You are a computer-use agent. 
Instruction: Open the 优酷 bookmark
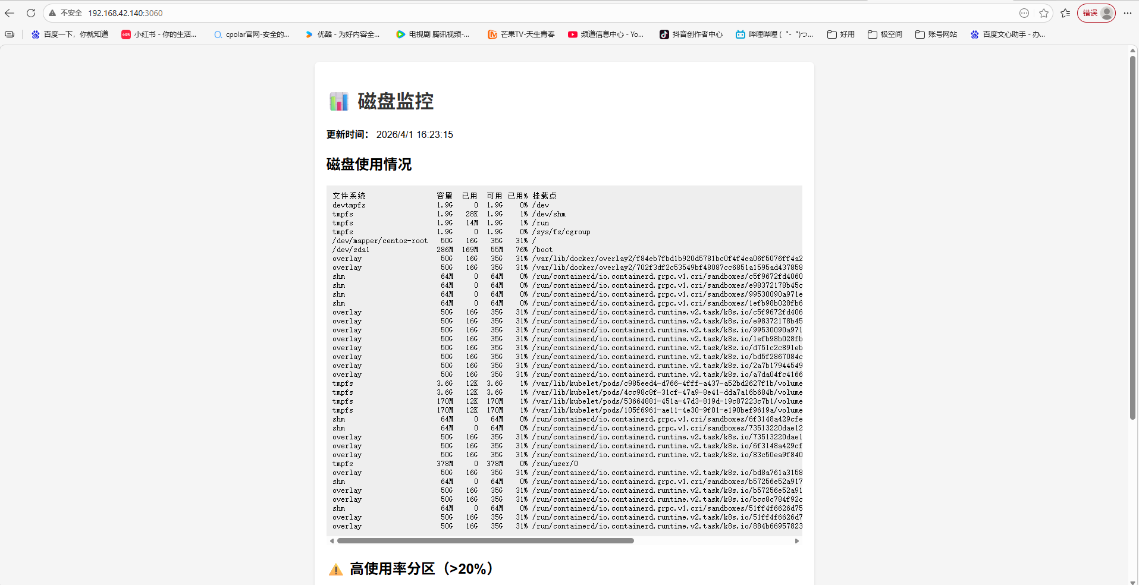coord(342,34)
